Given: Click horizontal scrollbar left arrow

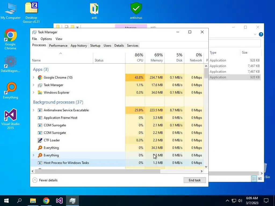Looking at the screenshot, I should (x=32, y=171).
